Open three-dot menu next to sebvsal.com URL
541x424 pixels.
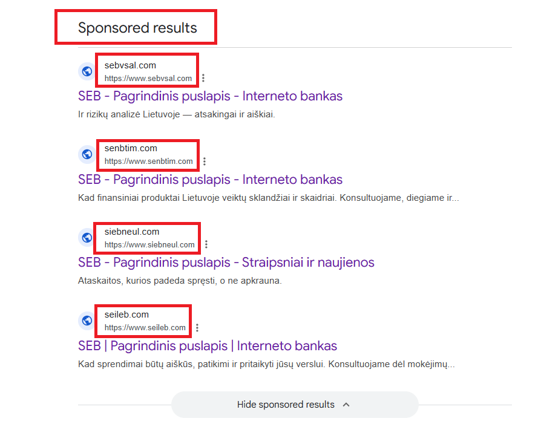203,79
